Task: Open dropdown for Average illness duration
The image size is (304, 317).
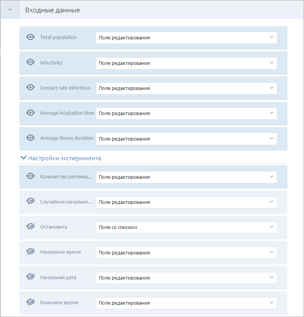Action: coord(187,139)
